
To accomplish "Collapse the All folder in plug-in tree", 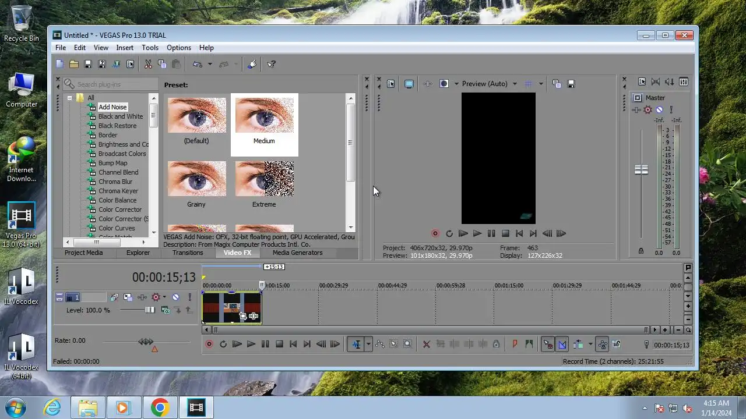I will 69,98.
